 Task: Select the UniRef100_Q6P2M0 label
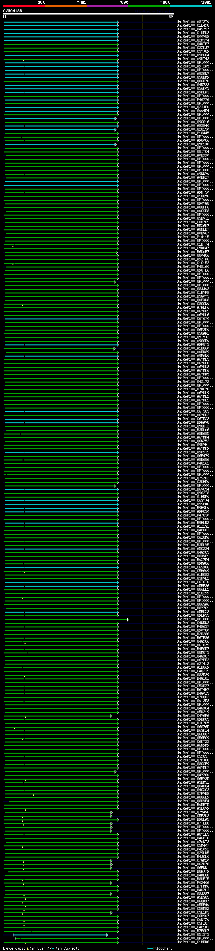coord(193,330)
